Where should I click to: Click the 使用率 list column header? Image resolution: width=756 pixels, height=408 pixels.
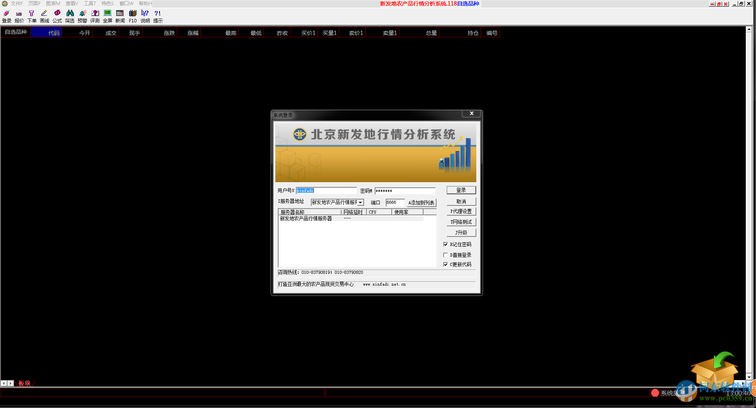point(407,212)
